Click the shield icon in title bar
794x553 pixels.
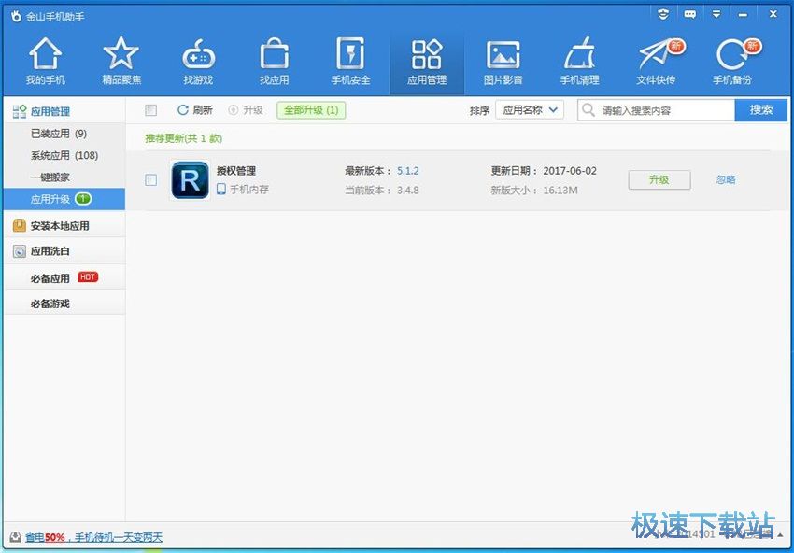tap(663, 14)
